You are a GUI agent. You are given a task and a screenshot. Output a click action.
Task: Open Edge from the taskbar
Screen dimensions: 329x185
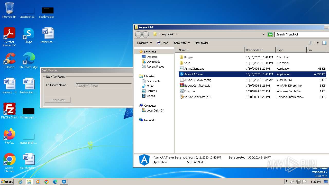(x=55, y=182)
